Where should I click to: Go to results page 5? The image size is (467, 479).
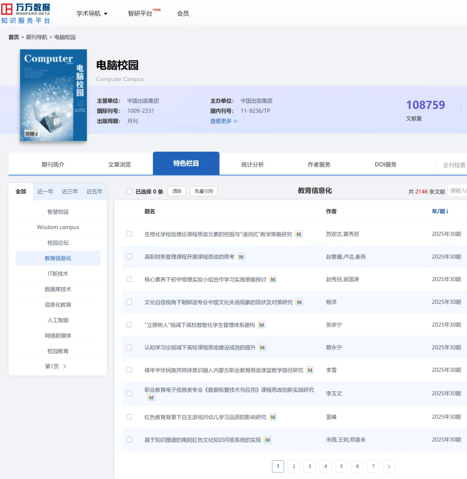click(342, 466)
